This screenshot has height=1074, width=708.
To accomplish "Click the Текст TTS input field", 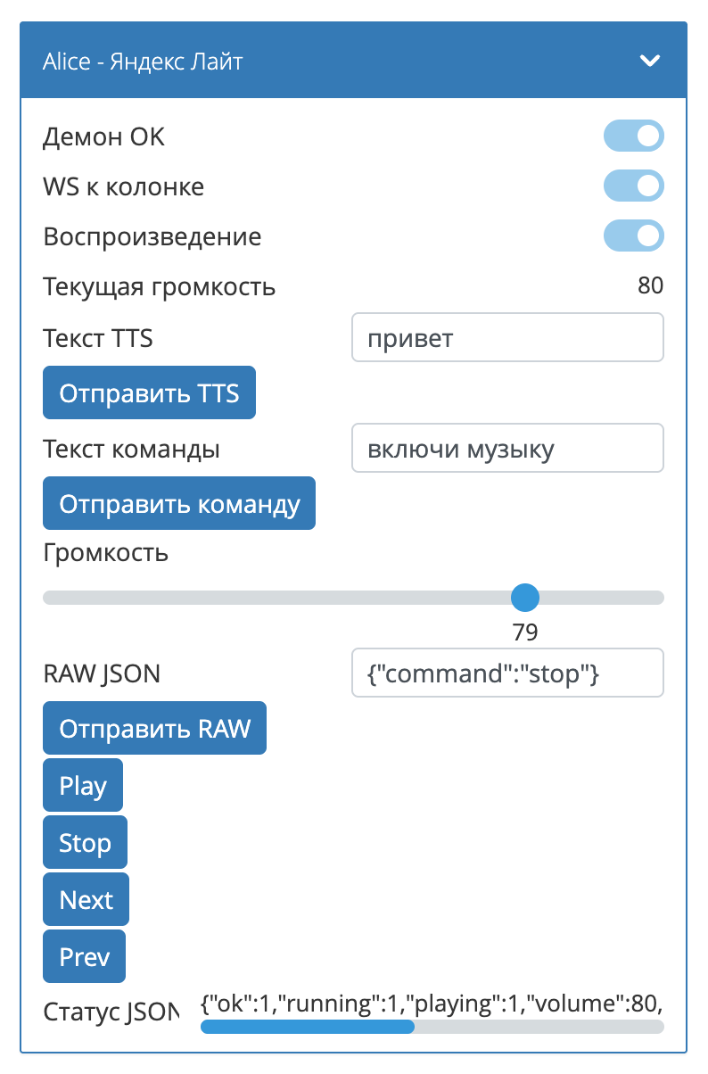I will [507, 338].
